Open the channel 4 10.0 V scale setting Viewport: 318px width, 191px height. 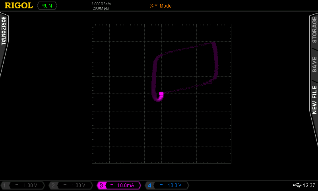coord(175,185)
